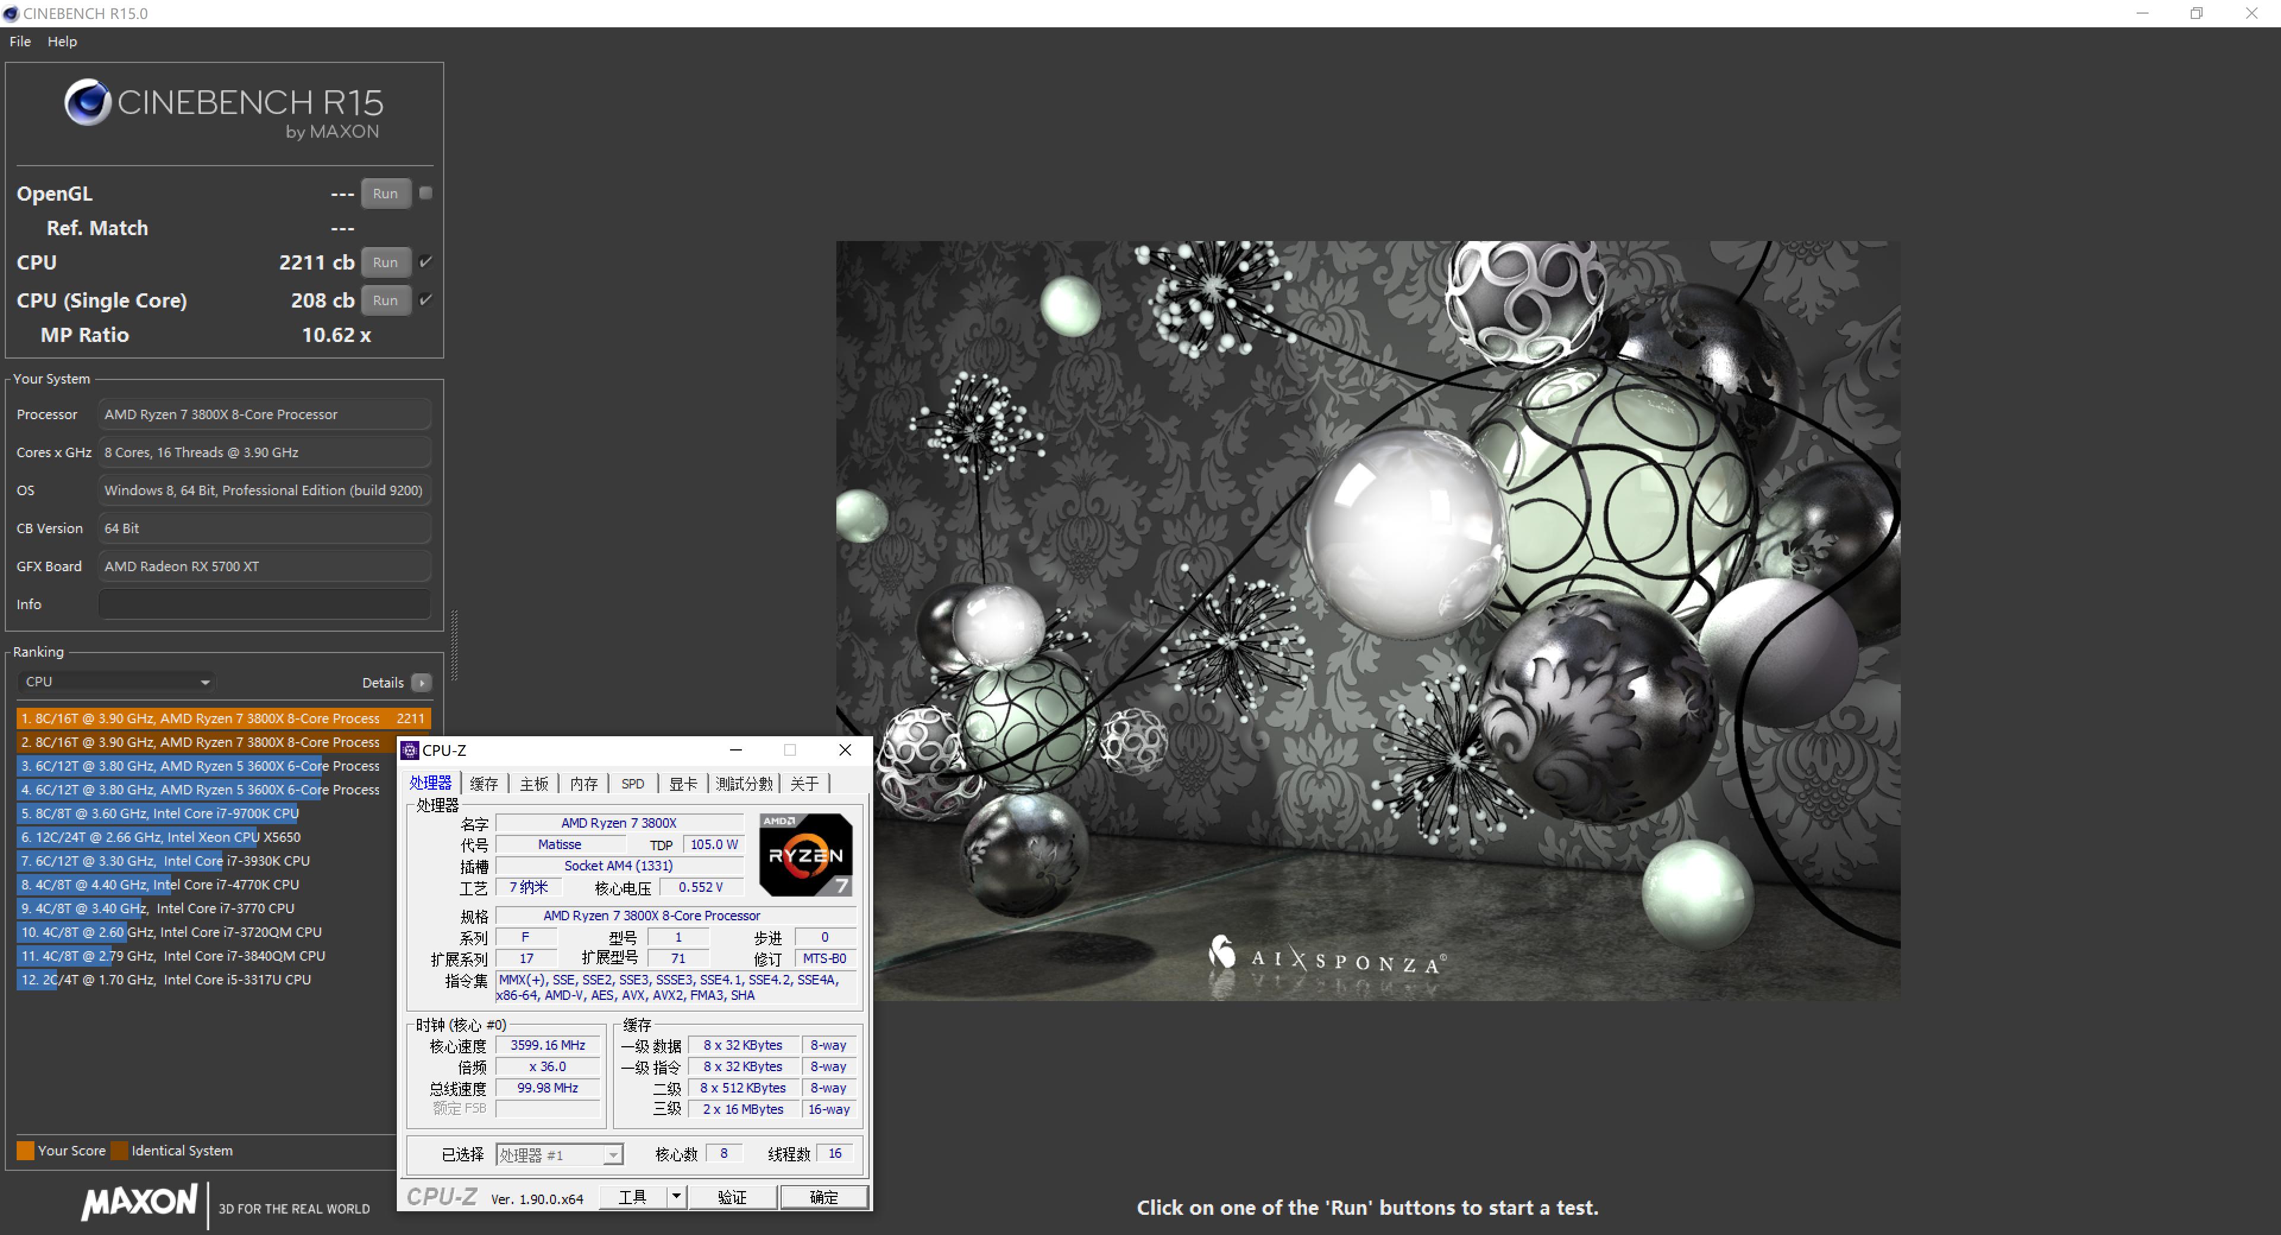Toggle the OpenGL test checkbox
Viewport: 2281px width, 1235px height.
click(426, 193)
